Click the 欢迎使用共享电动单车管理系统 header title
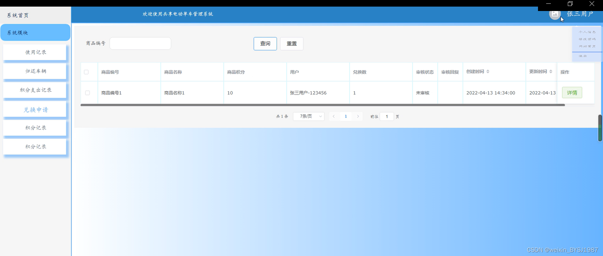This screenshot has height=256, width=603. (x=178, y=14)
